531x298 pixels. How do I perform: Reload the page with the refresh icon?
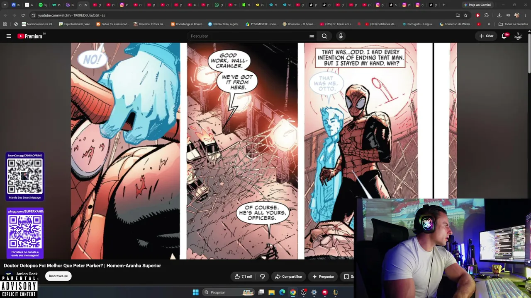point(23,15)
